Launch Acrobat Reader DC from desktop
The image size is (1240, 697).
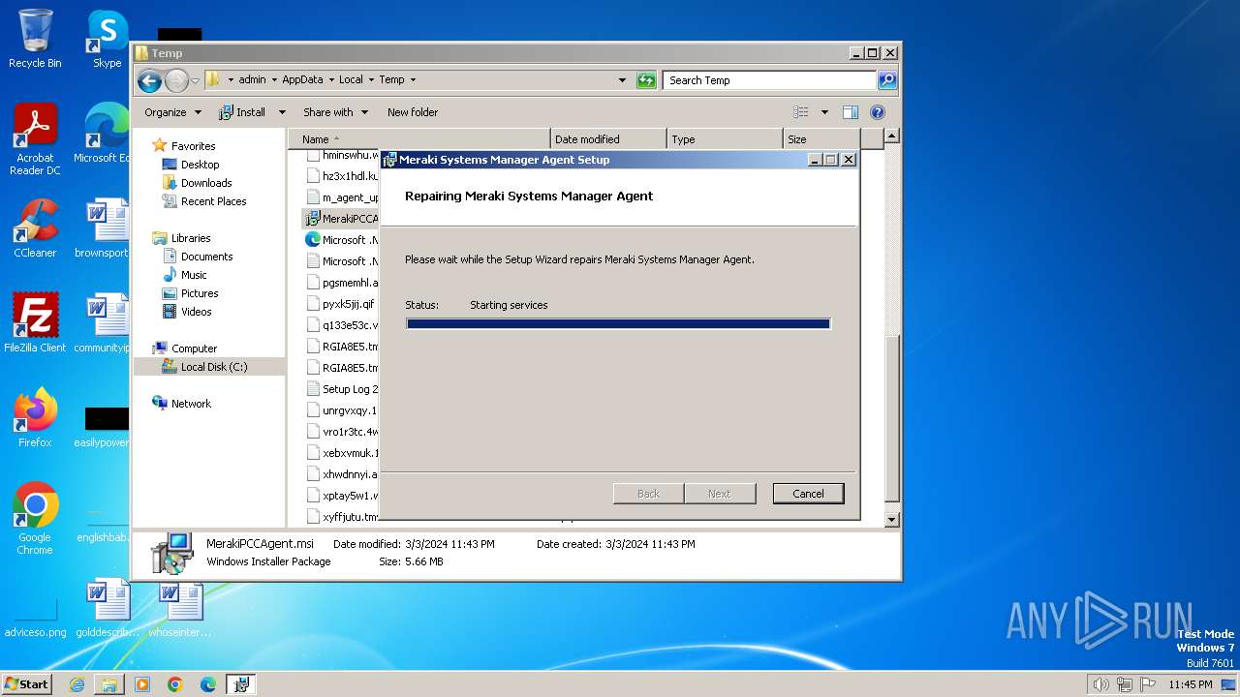(x=35, y=139)
